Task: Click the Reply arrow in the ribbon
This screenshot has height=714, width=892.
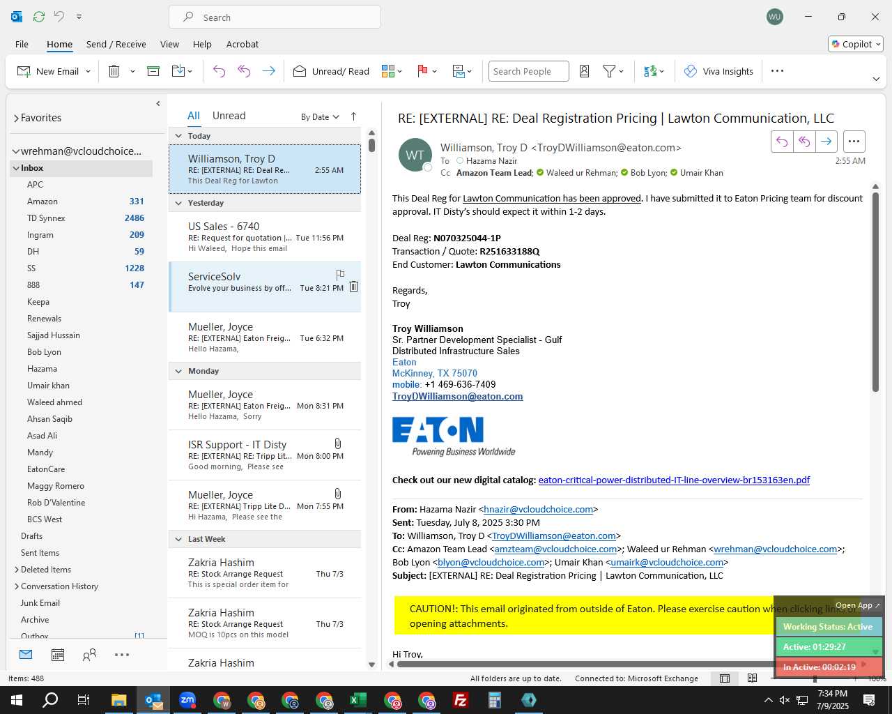Action: [x=219, y=71]
